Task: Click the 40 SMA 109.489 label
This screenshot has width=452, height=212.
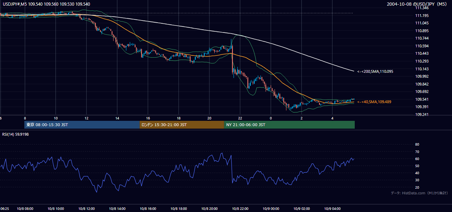Action: click(374, 102)
